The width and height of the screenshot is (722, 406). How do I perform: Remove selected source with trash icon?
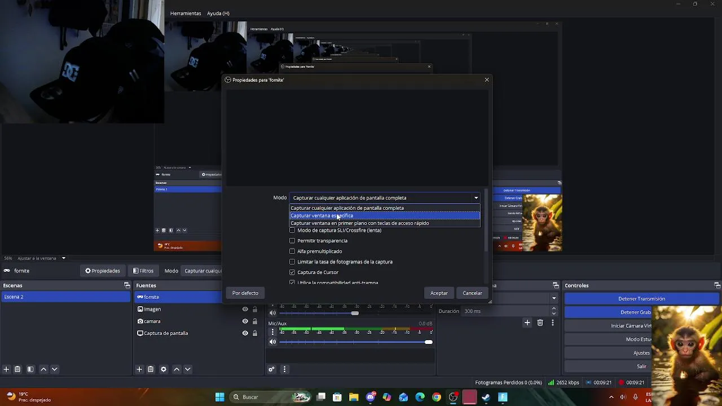coord(151,369)
